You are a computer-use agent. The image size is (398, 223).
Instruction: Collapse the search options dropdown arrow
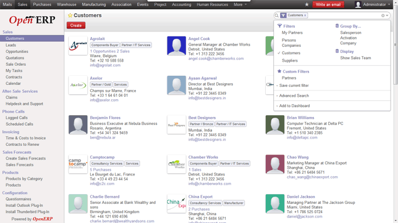(x=387, y=15)
